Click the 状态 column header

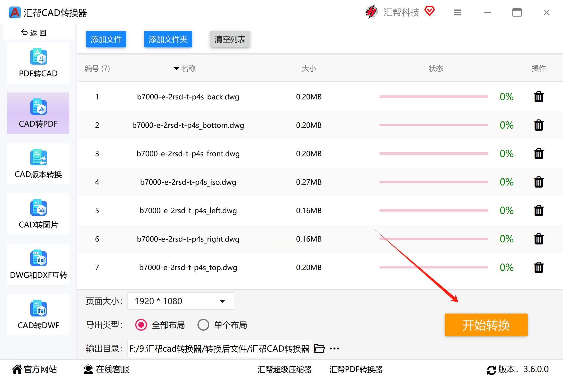436,68
